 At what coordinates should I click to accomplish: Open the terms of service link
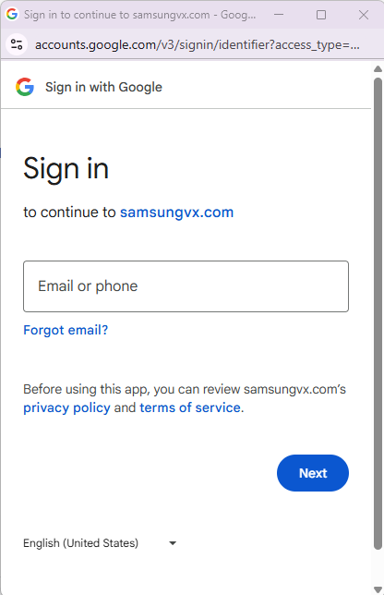click(190, 407)
